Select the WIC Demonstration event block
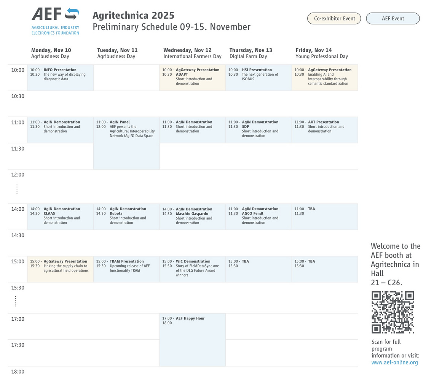434x388 pixels. tap(192, 269)
